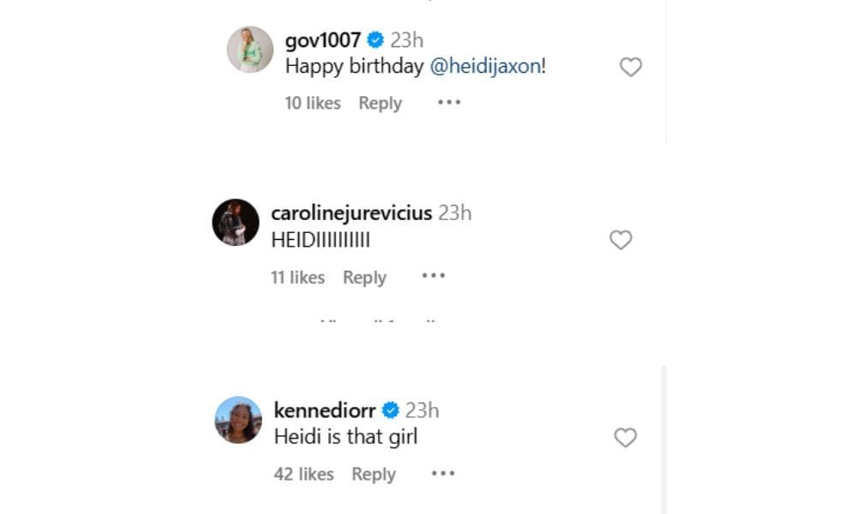Open gov1007's profile via their username

click(324, 39)
